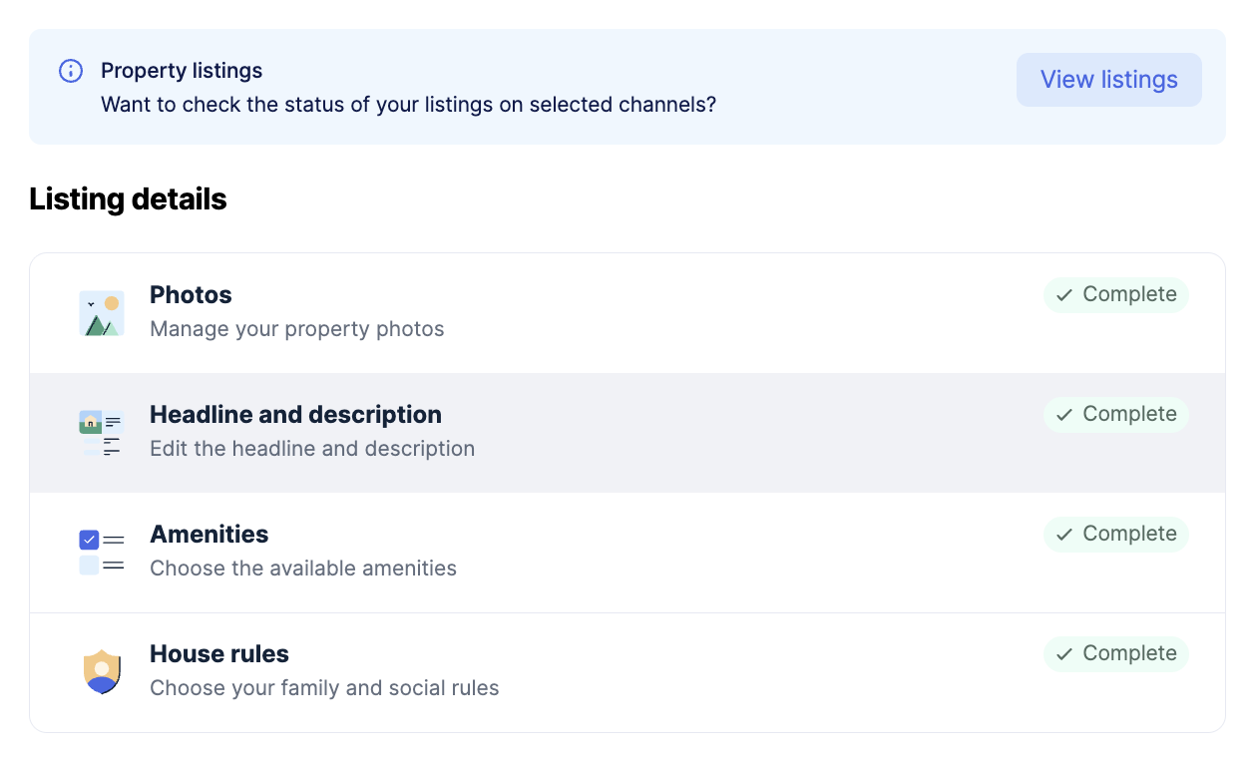Viewport: 1257px width, 762px height.
Task: Click the Listing details section heading
Action: click(128, 199)
